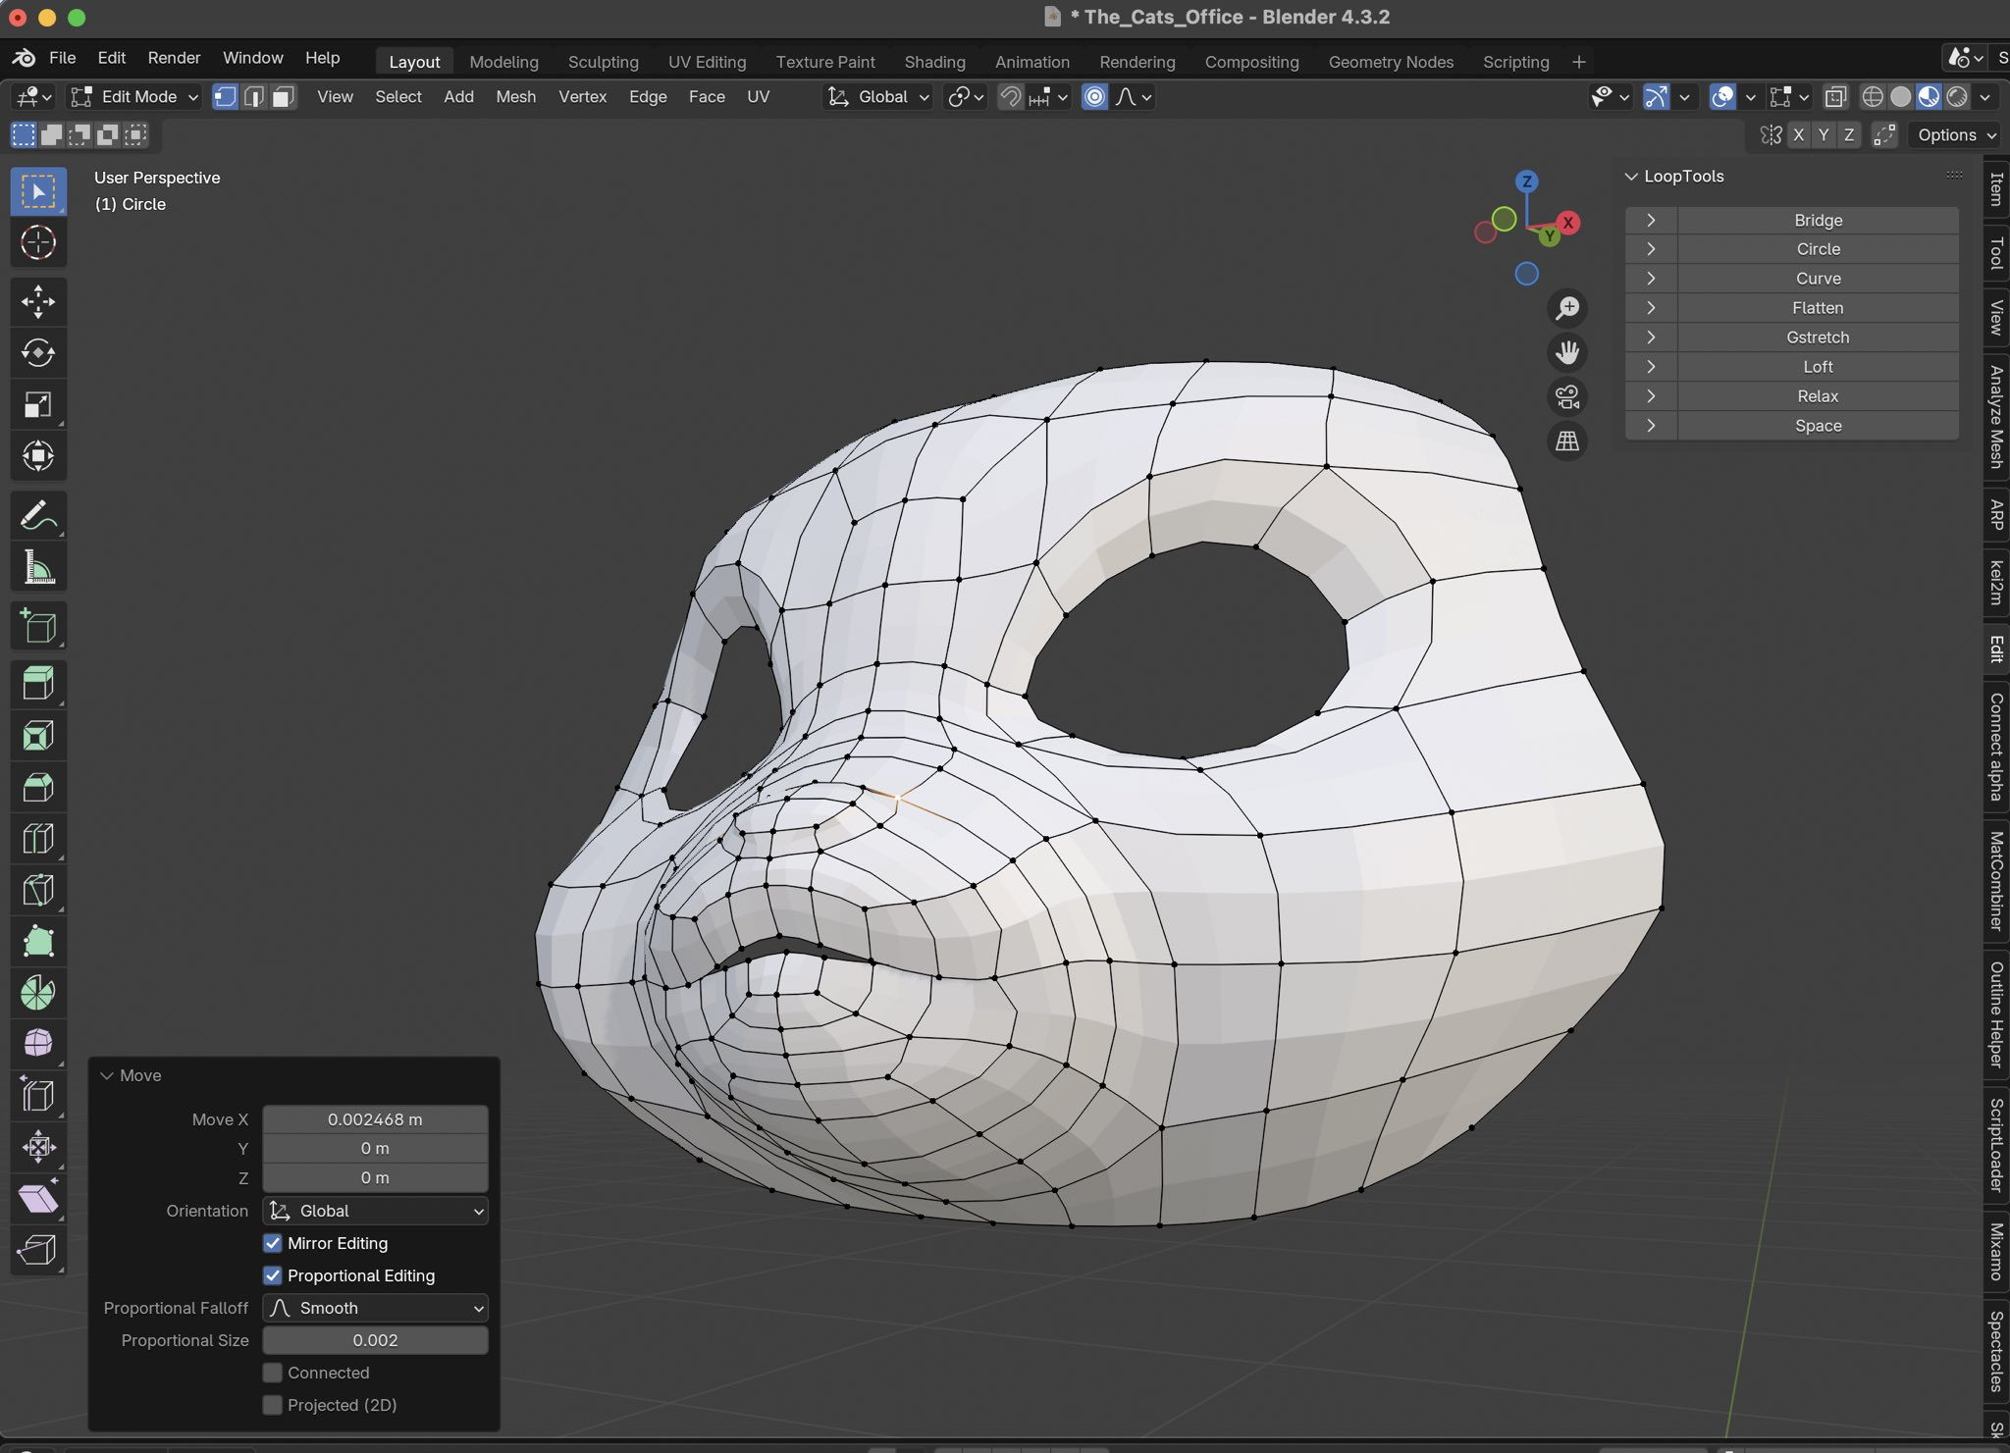Viewport: 2010px width, 1453px height.
Task: Select the Loop Cut tool
Action: point(38,838)
